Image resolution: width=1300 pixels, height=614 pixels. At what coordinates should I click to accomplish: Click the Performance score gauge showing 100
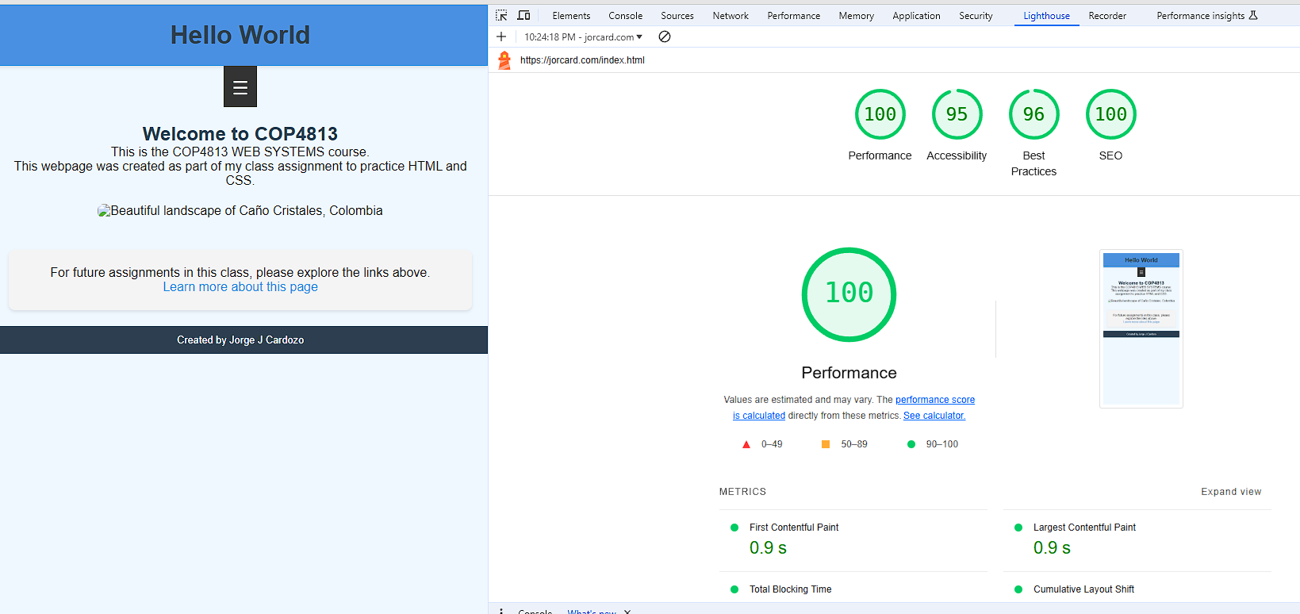pos(880,115)
